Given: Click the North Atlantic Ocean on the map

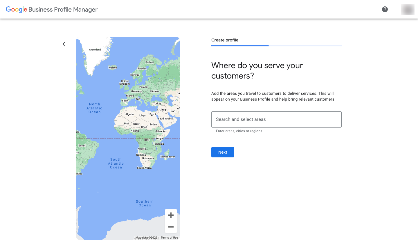Looking at the screenshot, I should click(94, 108).
